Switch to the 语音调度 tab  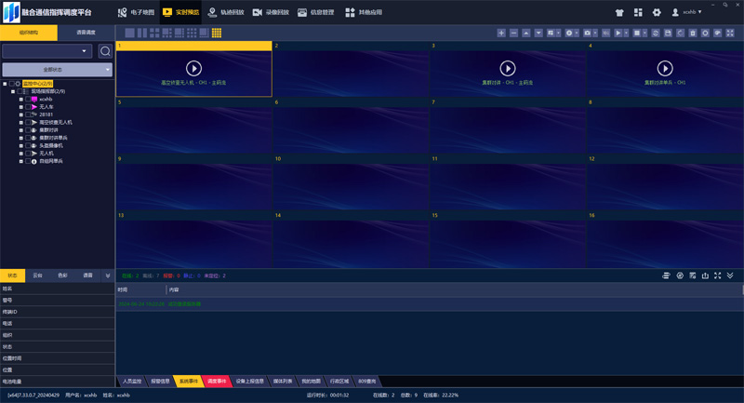pyautogui.click(x=85, y=33)
